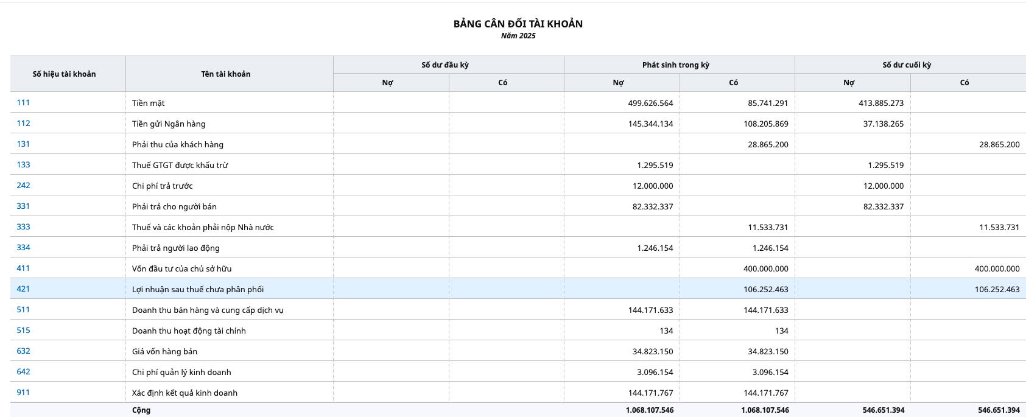Open account 242 link

23,186
